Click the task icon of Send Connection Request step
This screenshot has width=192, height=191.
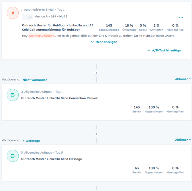[x=13, y=95]
